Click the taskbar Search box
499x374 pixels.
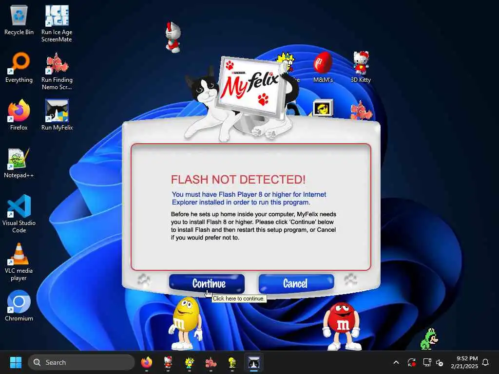pos(81,362)
